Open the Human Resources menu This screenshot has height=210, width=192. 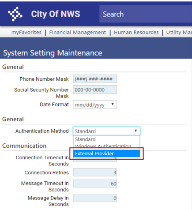[x=136, y=32]
